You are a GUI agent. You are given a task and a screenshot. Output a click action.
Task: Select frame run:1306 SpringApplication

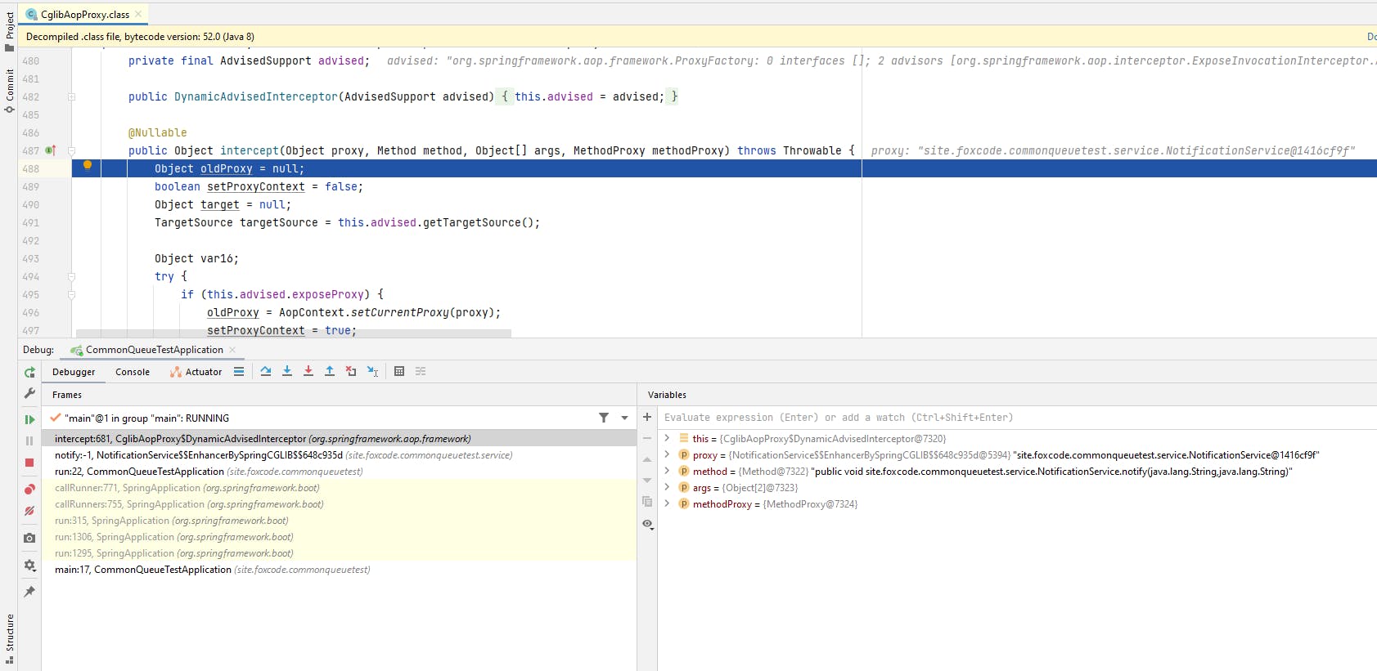[x=339, y=537]
